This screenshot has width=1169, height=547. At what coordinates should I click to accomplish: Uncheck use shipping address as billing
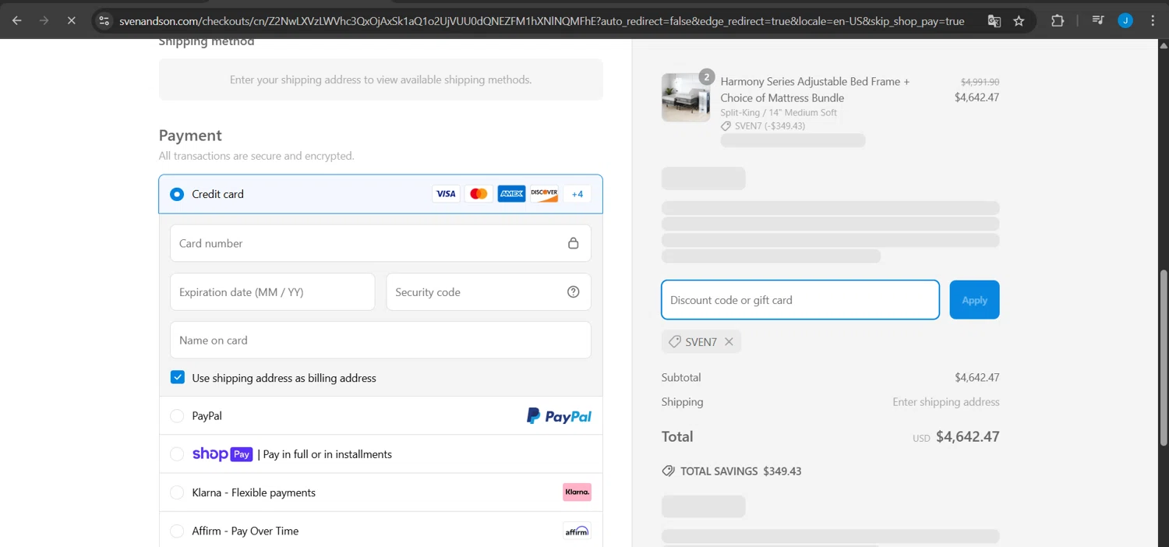178,377
